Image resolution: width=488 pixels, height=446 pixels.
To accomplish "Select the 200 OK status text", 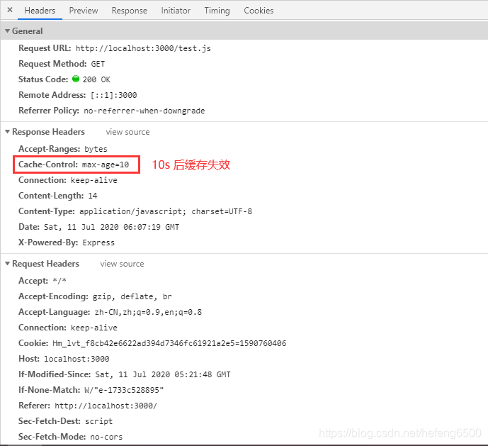I will coord(96,80).
